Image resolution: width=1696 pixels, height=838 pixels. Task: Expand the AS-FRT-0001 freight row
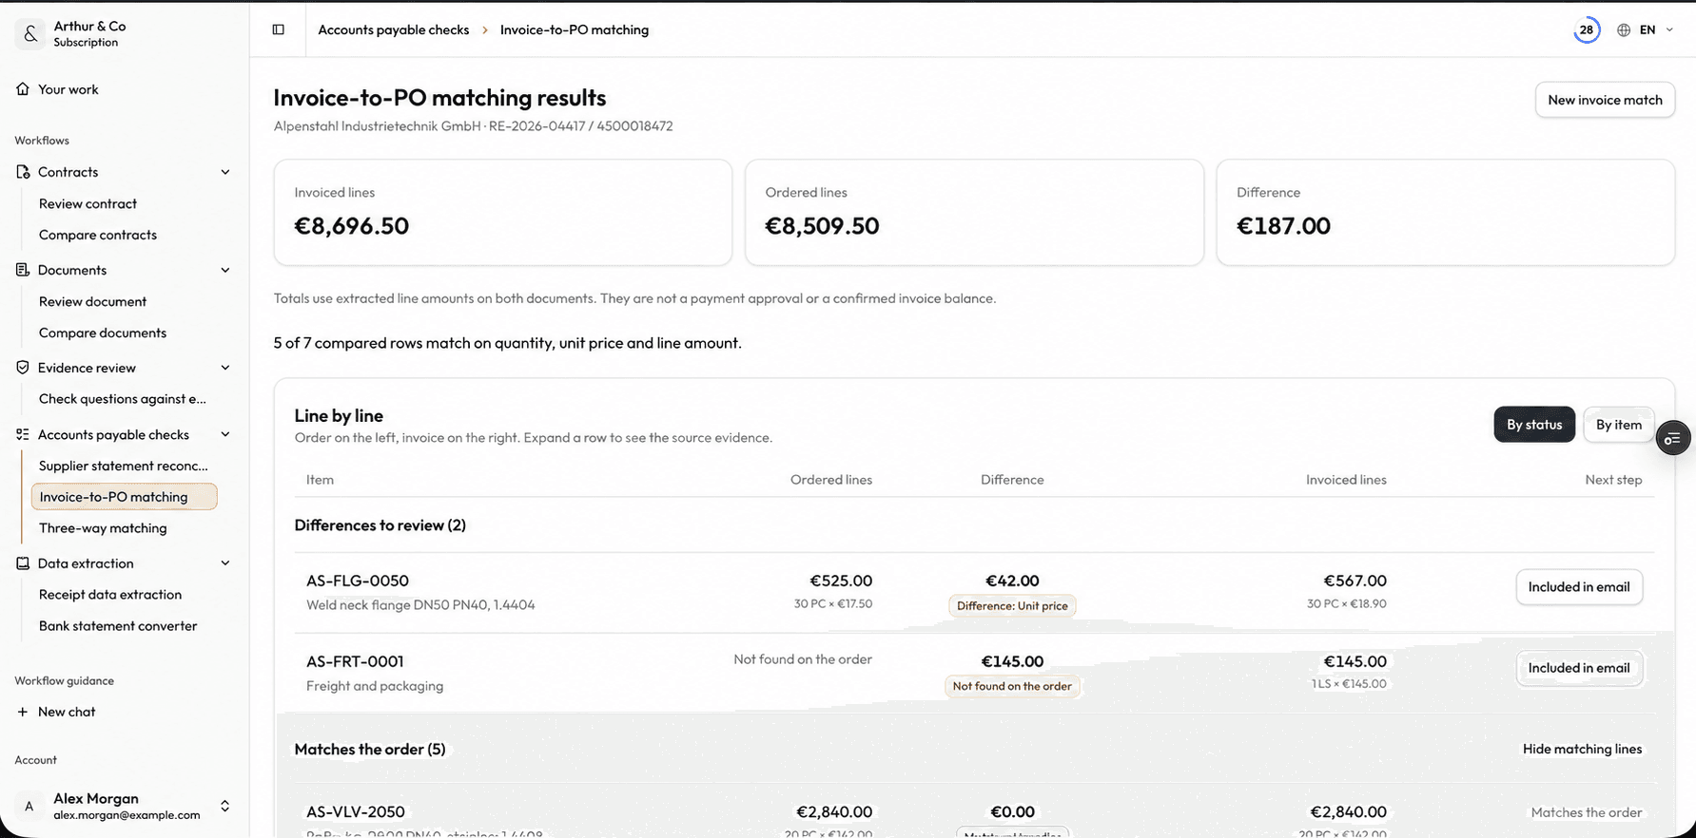974,673
